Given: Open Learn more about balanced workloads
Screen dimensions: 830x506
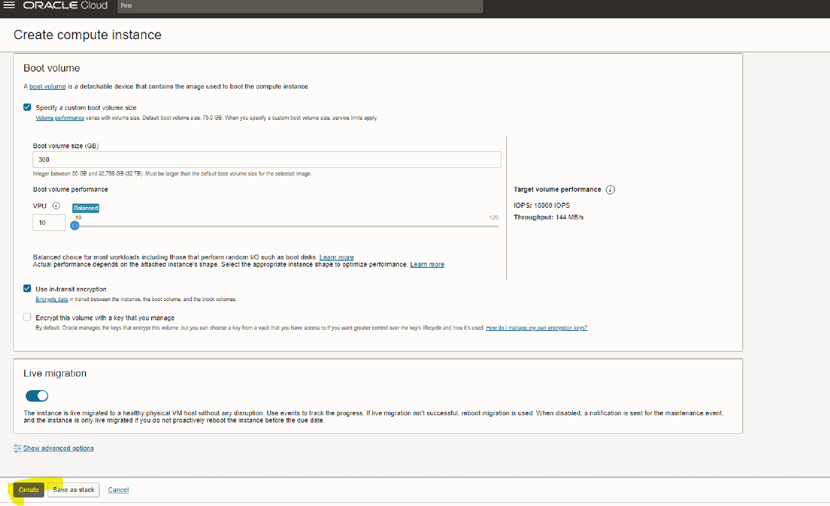Looking at the screenshot, I should tap(336, 257).
